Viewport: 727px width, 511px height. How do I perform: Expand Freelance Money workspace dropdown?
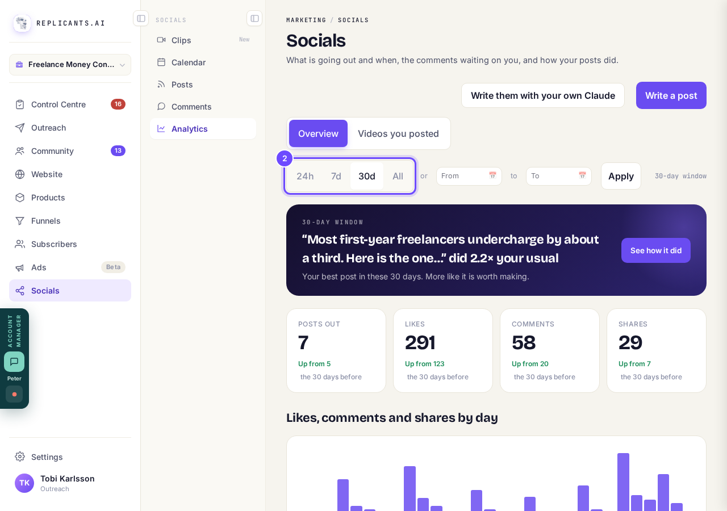(70, 65)
